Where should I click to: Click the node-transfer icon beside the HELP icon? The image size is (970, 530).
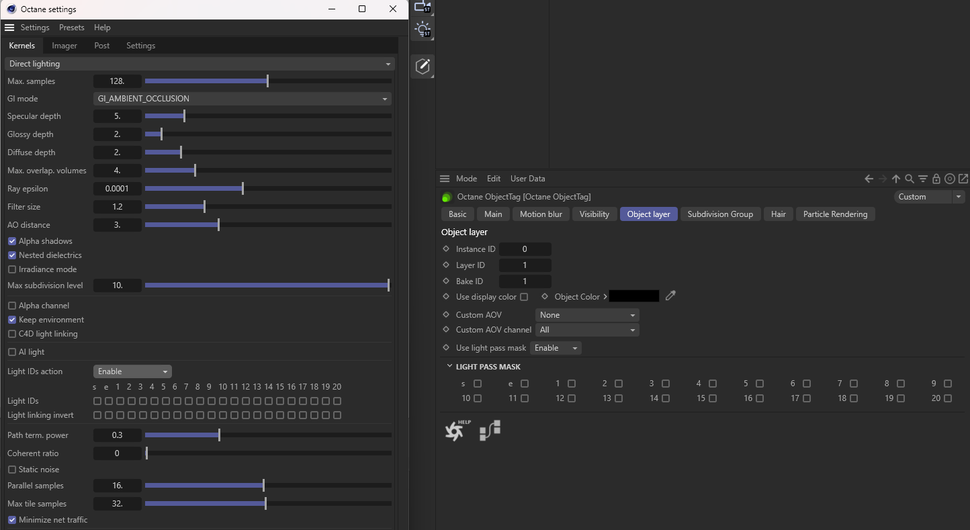point(490,431)
